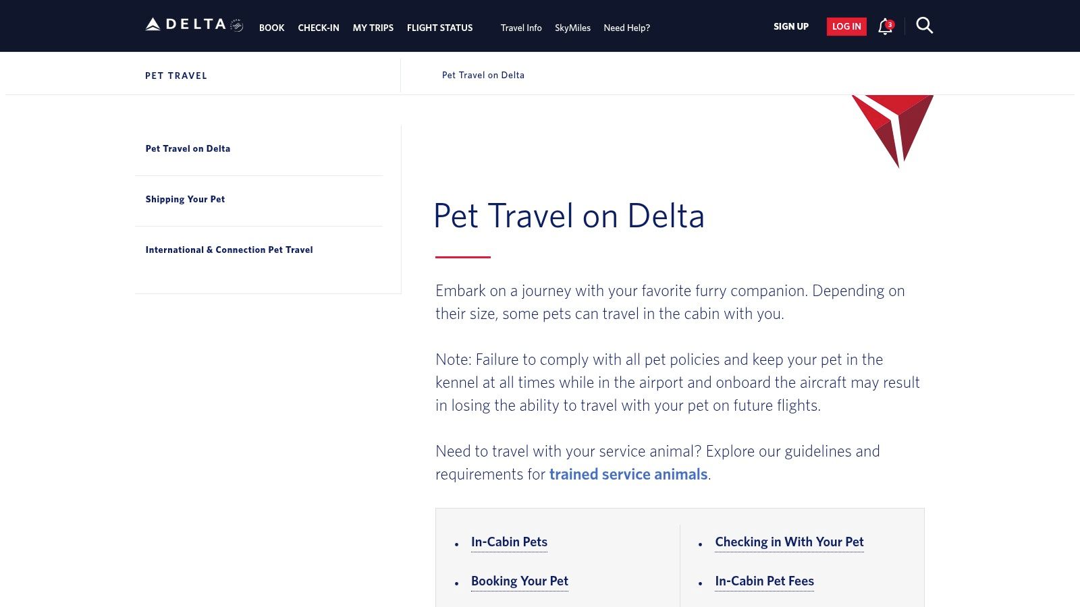The image size is (1080, 607).
Task: Select Shipping Your Pet in the sidebar
Action: pyautogui.click(x=185, y=199)
